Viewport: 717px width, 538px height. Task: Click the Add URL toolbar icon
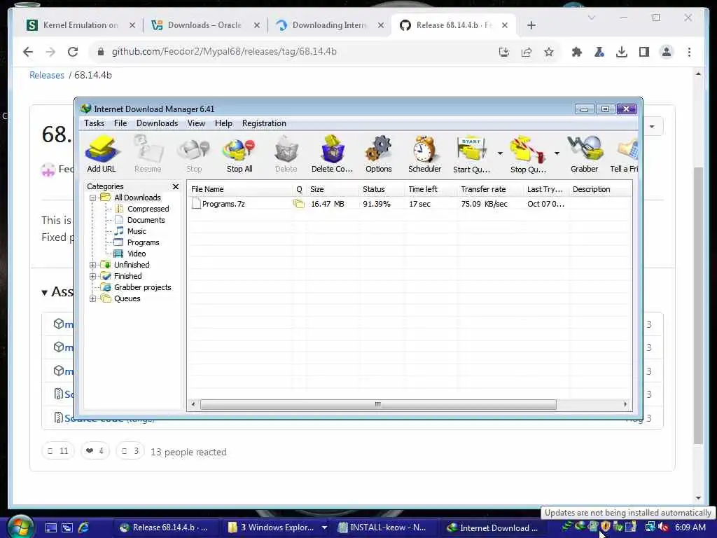[102, 154]
